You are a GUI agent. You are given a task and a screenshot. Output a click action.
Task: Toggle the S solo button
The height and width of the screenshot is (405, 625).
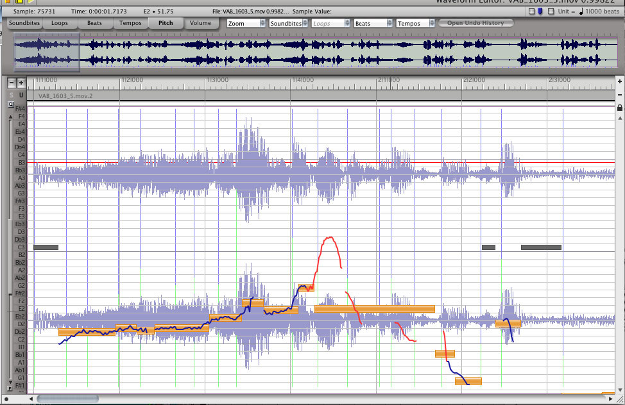coord(11,95)
